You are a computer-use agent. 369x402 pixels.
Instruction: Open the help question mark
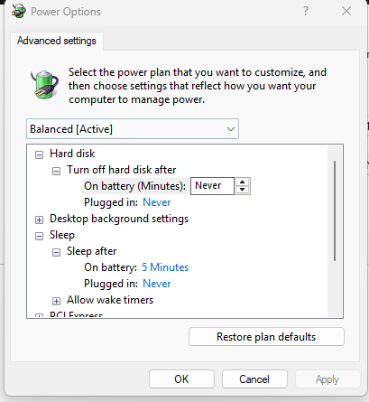point(306,12)
